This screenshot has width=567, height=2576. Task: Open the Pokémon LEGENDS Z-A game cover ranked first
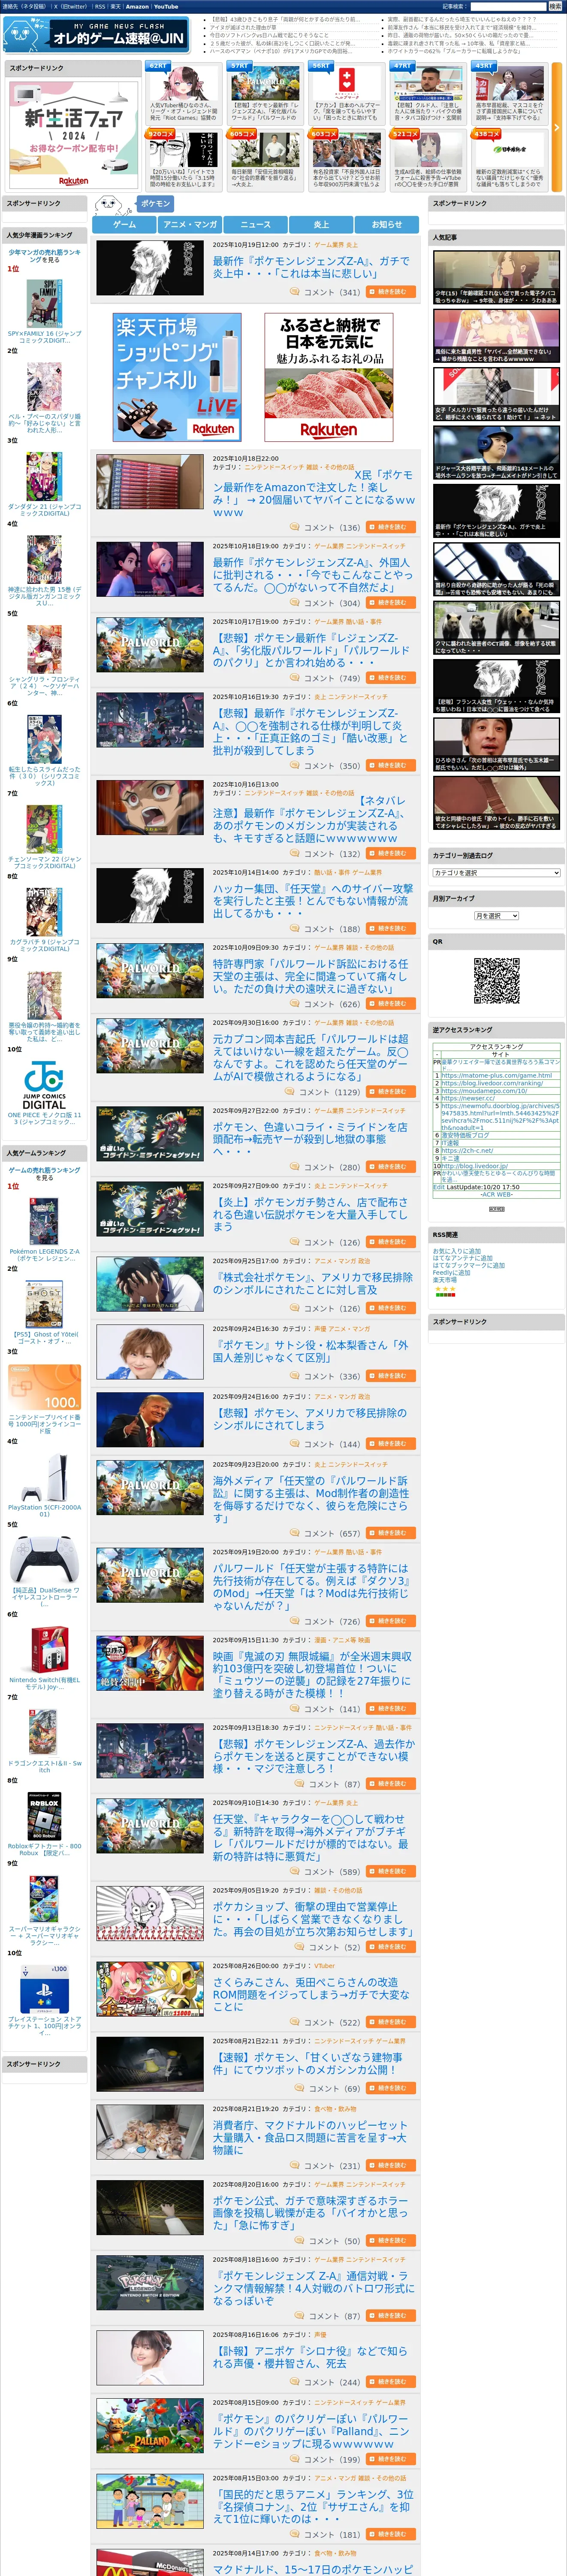pos(44,1221)
